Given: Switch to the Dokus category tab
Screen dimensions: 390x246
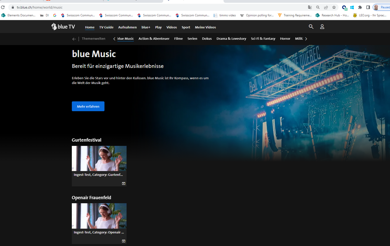Looking at the screenshot, I should (207, 39).
